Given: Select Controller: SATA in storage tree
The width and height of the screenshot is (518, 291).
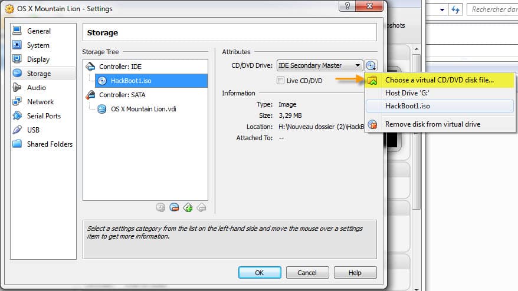Looking at the screenshot, I should 145,95.
